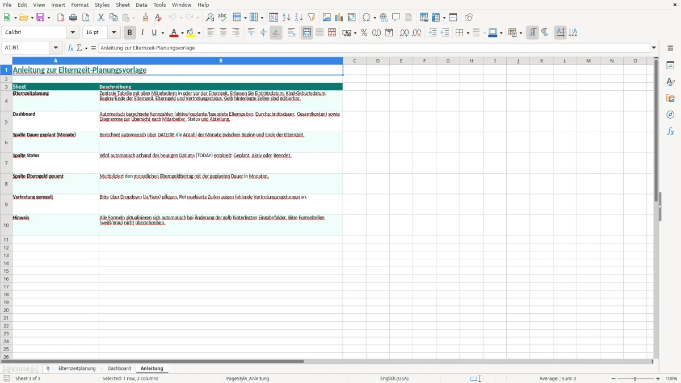Toggle Bold formatting

tap(129, 33)
